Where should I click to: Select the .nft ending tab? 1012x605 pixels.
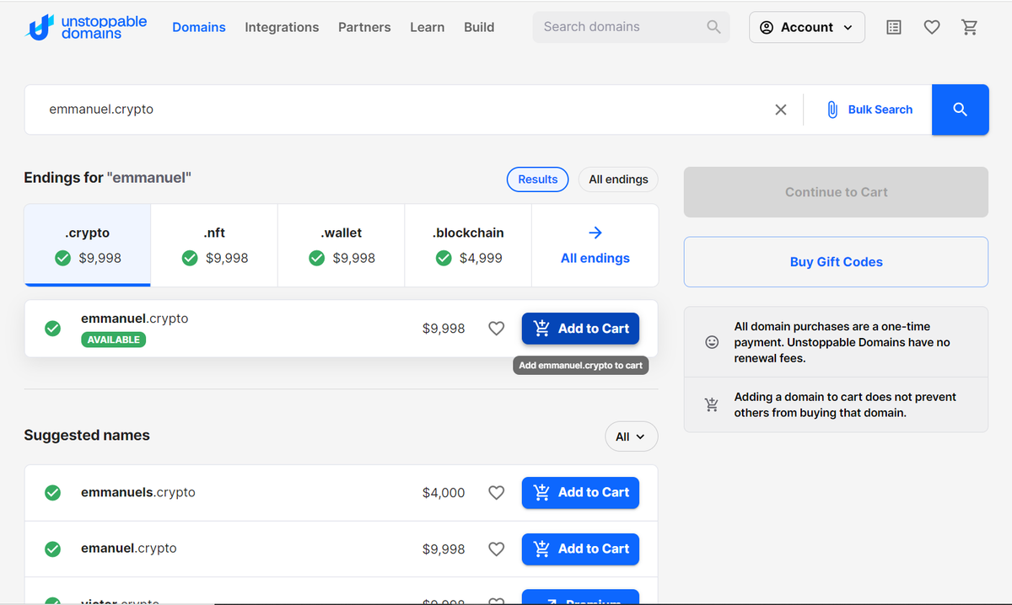[214, 245]
